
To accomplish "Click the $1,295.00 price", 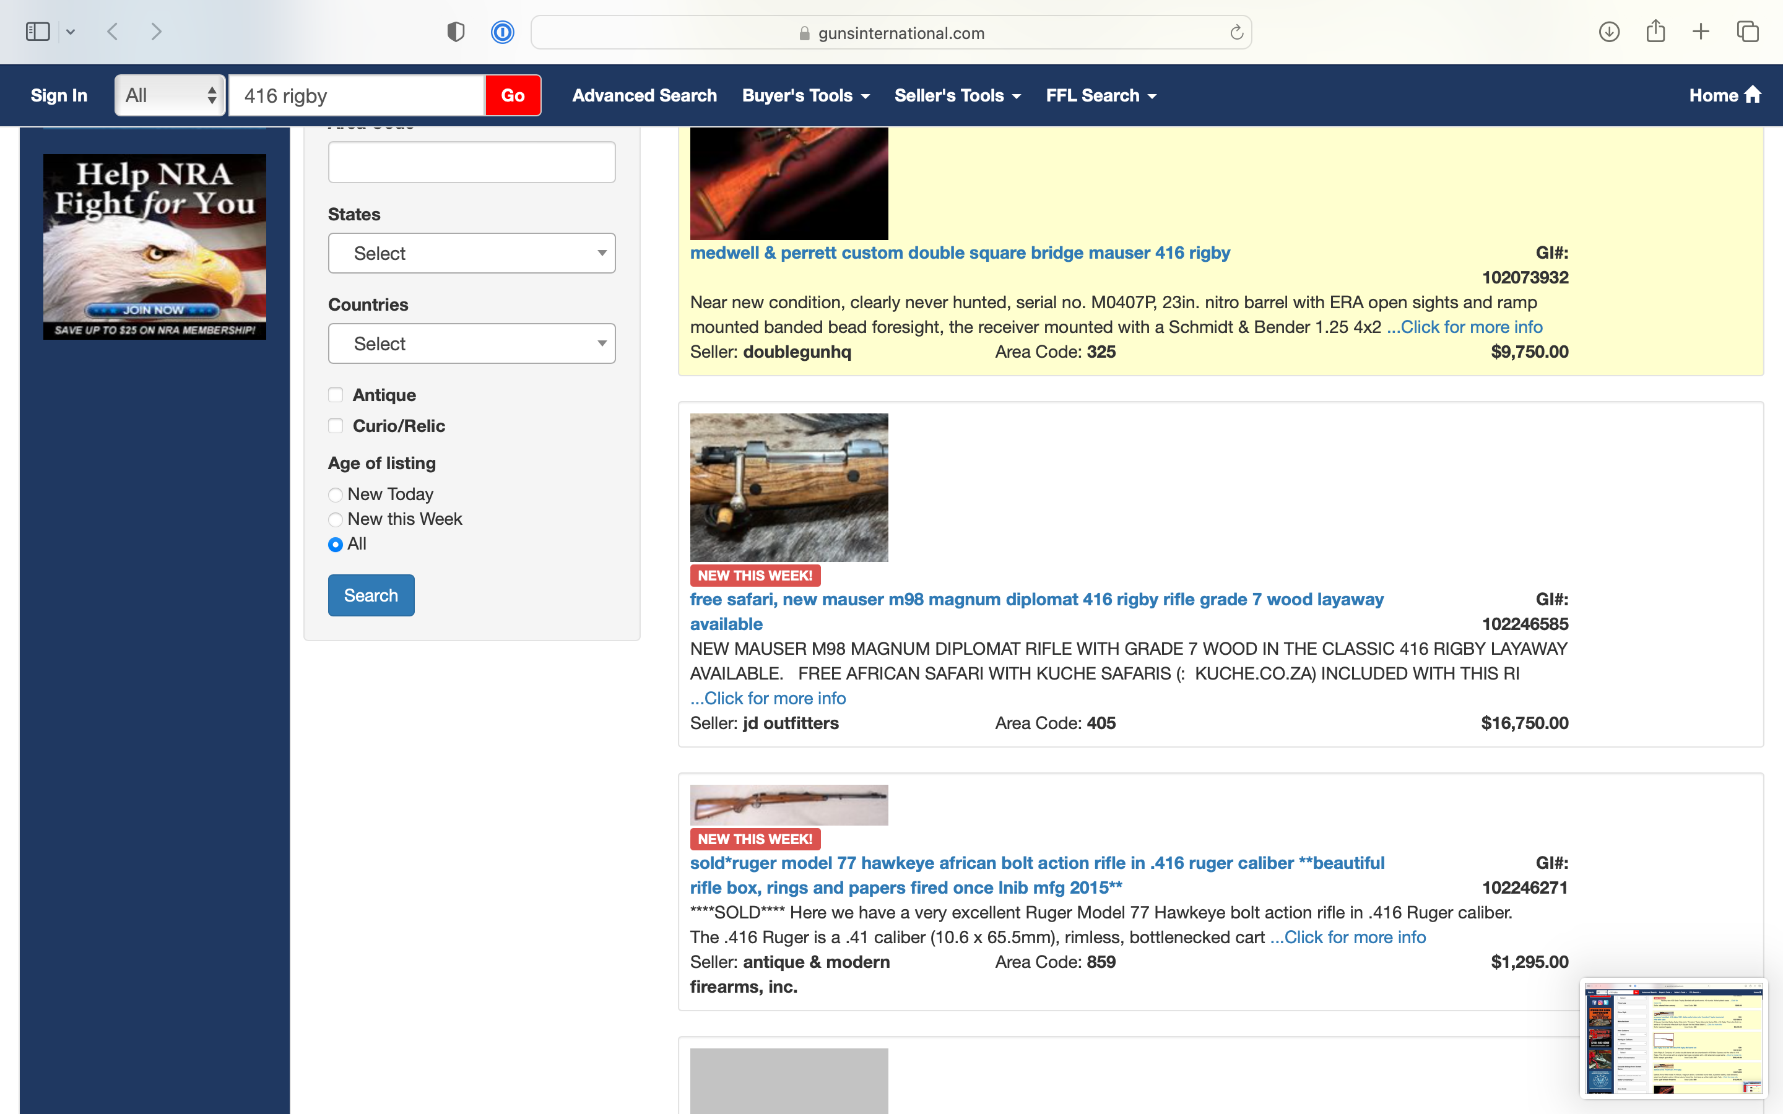I will [1530, 962].
